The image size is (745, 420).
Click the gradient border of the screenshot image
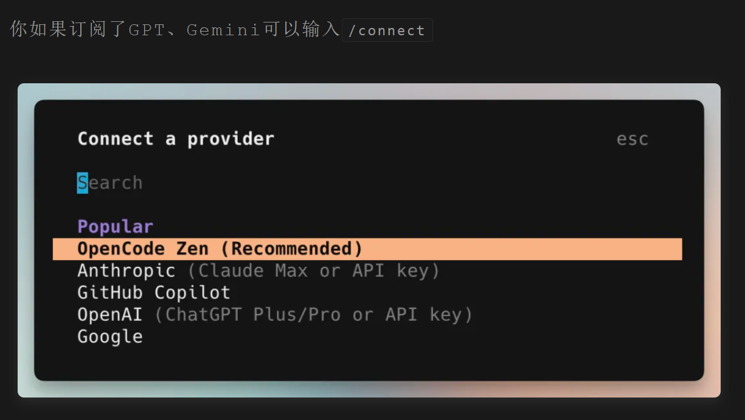click(26, 243)
